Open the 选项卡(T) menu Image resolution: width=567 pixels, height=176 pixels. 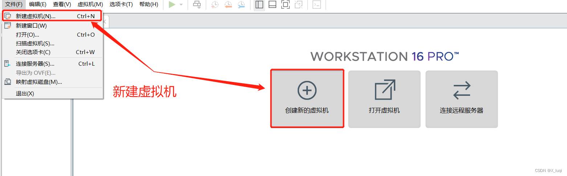point(121,4)
